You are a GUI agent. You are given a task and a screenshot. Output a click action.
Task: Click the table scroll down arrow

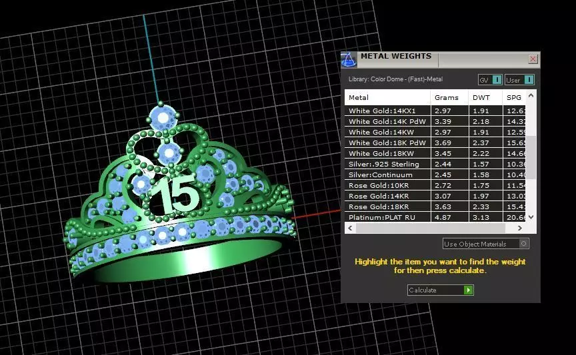coord(531,217)
